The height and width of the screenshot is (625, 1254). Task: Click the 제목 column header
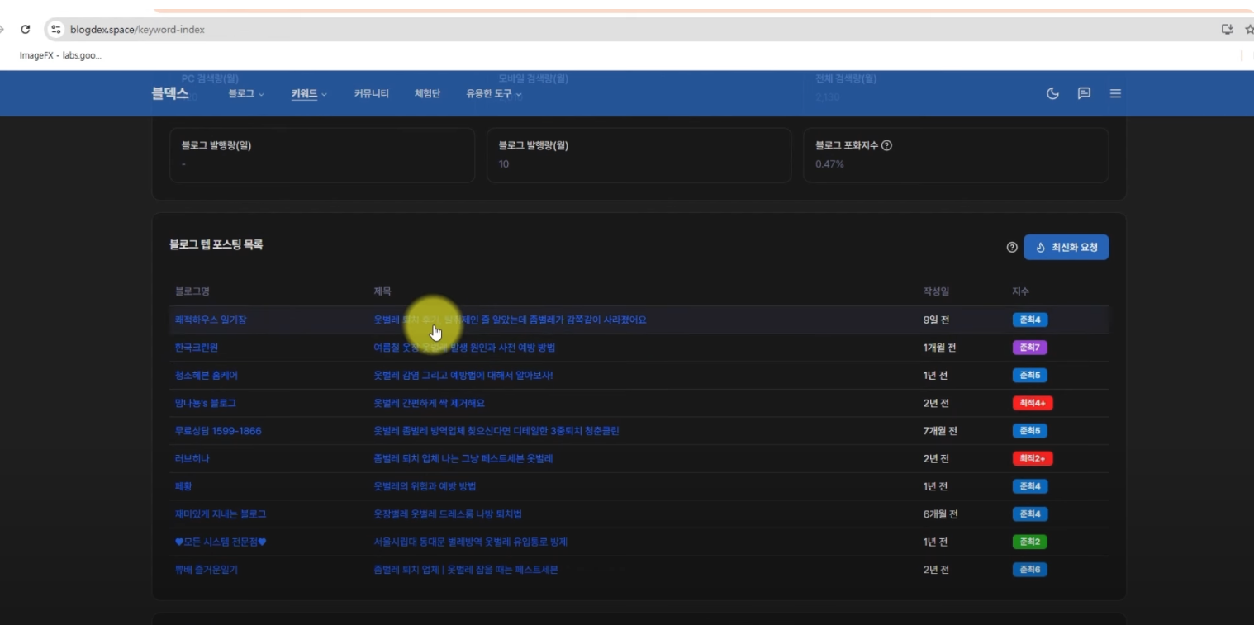[x=382, y=291]
